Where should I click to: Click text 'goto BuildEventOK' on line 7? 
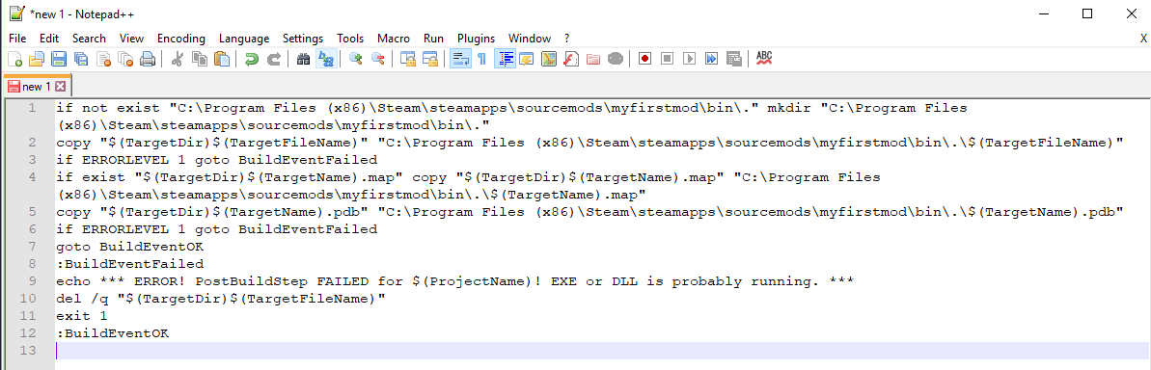coord(129,246)
